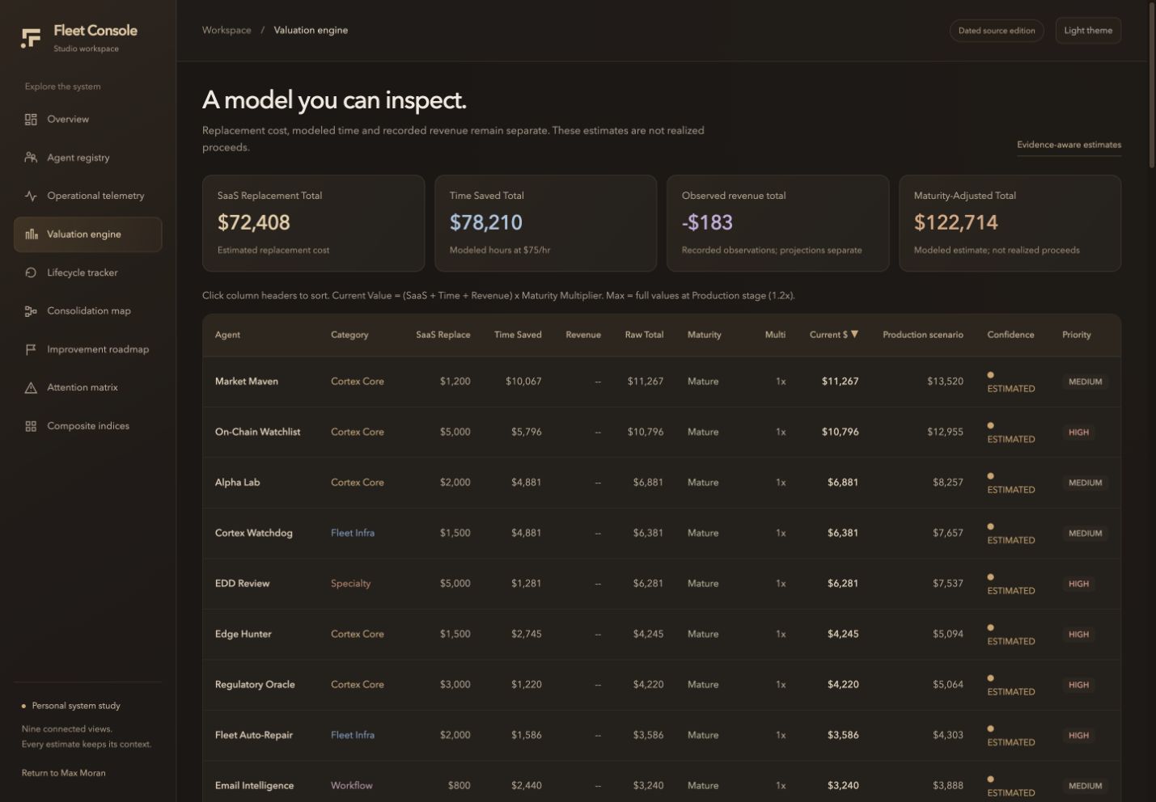The image size is (1156, 802).
Task: Open the Overview menu item
Action: tap(87, 120)
